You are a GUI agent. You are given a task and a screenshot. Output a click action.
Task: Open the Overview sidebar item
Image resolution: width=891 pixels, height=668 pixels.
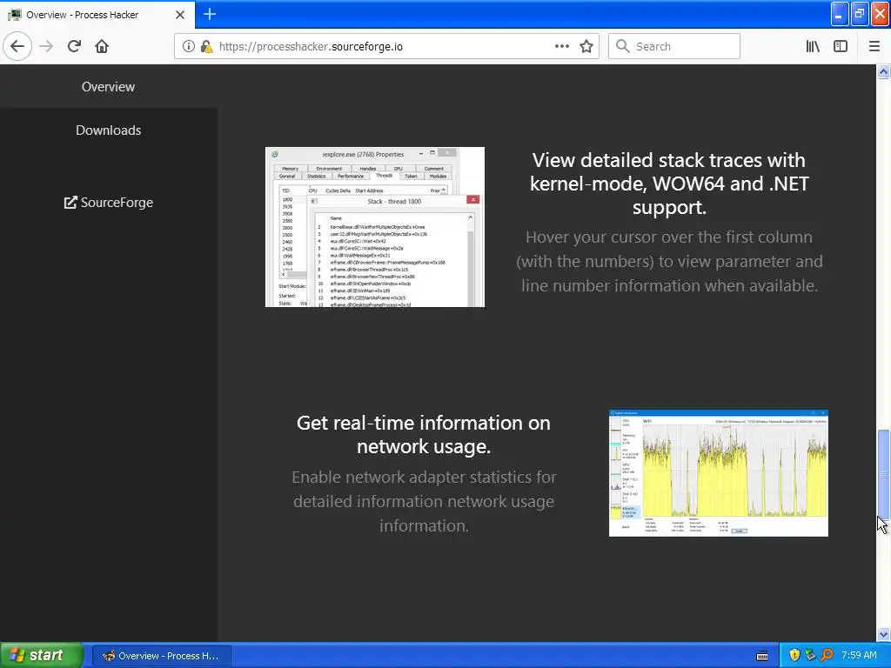point(108,87)
